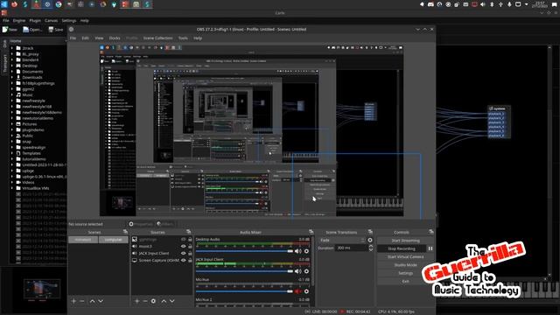Click the OBS window menu icon in titlebar
Viewport: 560px width, 315px height.
[x=72, y=29]
